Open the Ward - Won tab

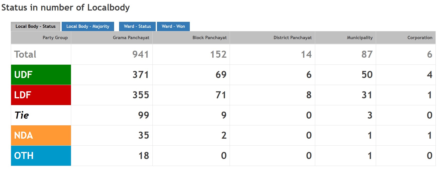click(x=173, y=26)
